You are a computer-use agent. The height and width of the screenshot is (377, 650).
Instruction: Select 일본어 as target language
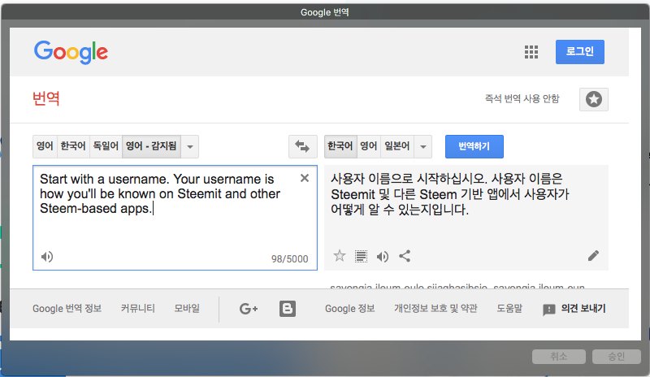tap(397, 146)
